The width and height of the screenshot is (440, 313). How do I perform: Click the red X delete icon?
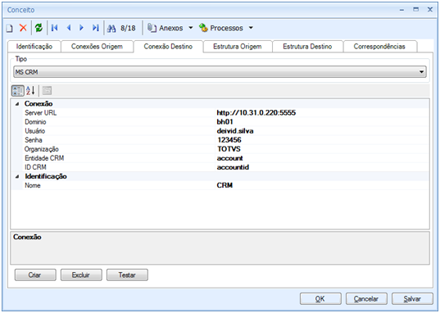point(23,28)
